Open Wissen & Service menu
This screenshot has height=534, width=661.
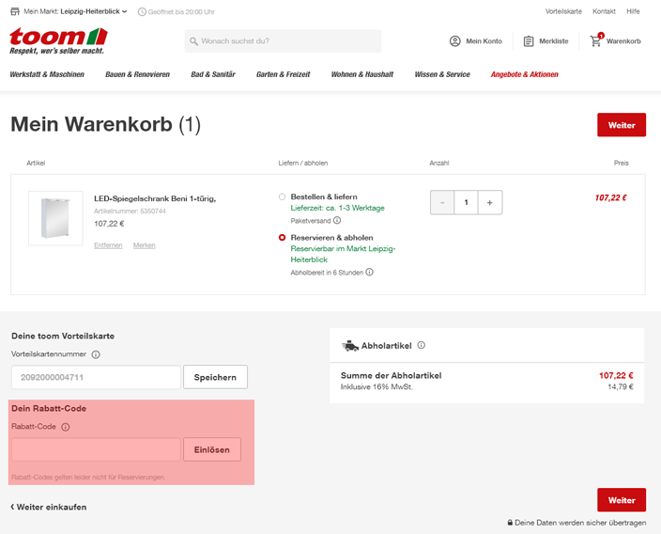[x=442, y=74]
